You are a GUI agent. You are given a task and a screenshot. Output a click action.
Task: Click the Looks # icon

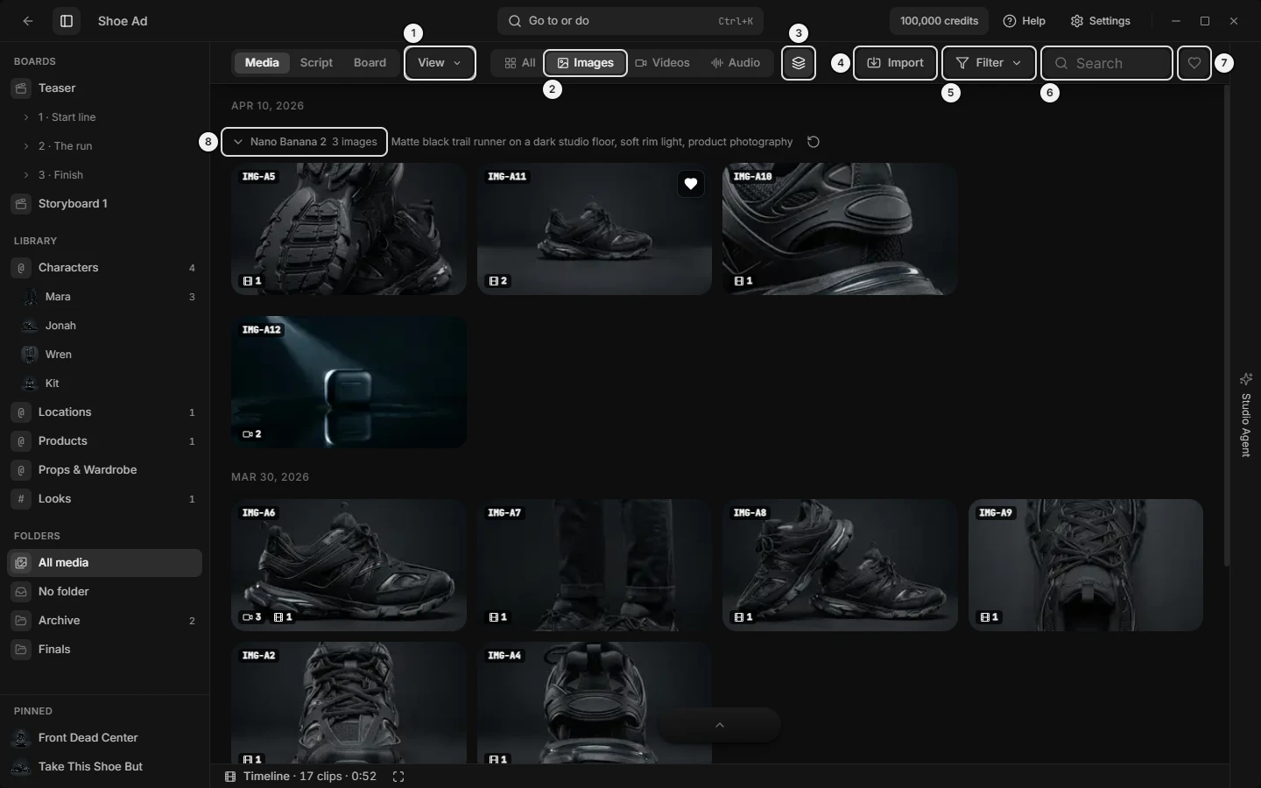[x=22, y=499]
